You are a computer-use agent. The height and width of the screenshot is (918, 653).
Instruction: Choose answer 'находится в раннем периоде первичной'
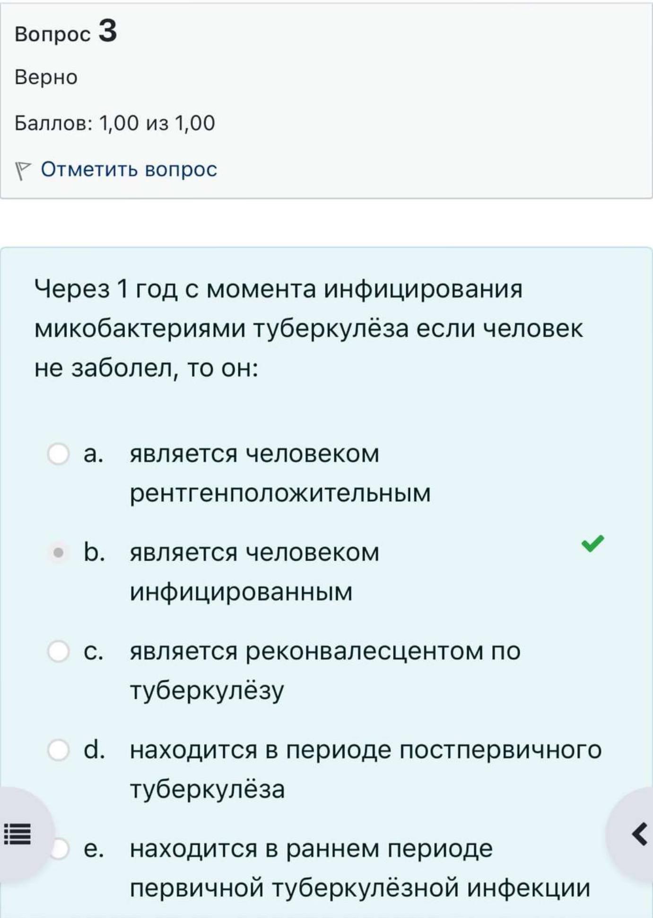pos(360,868)
